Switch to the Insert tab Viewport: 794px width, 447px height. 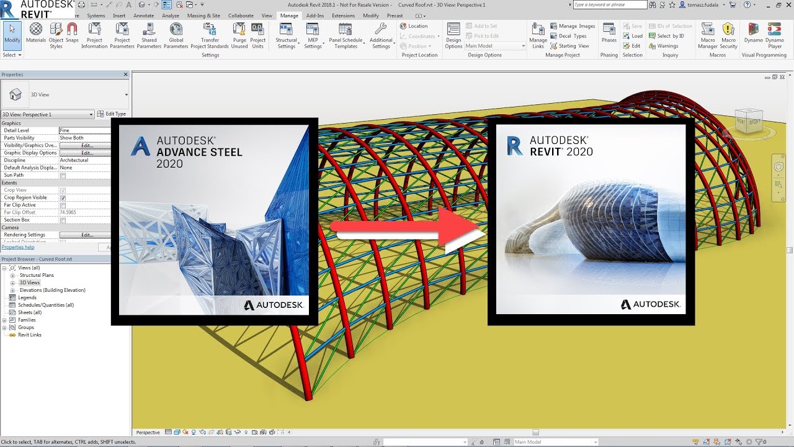pyautogui.click(x=119, y=16)
